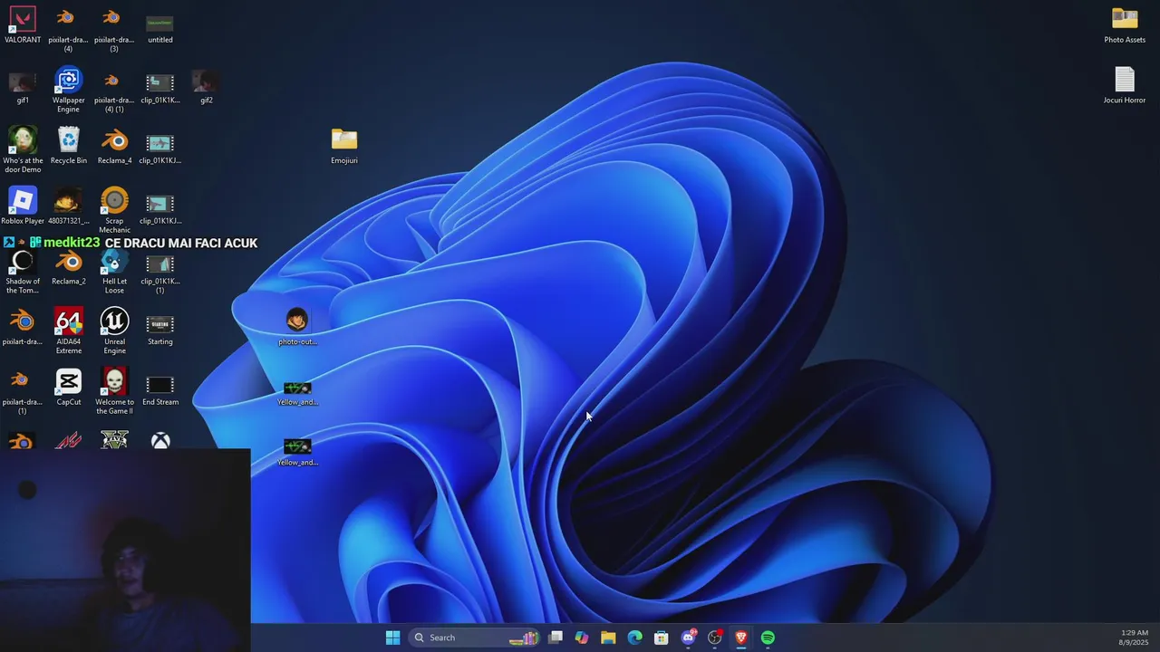
Task: Open Spotify from the taskbar
Action: pos(768,638)
